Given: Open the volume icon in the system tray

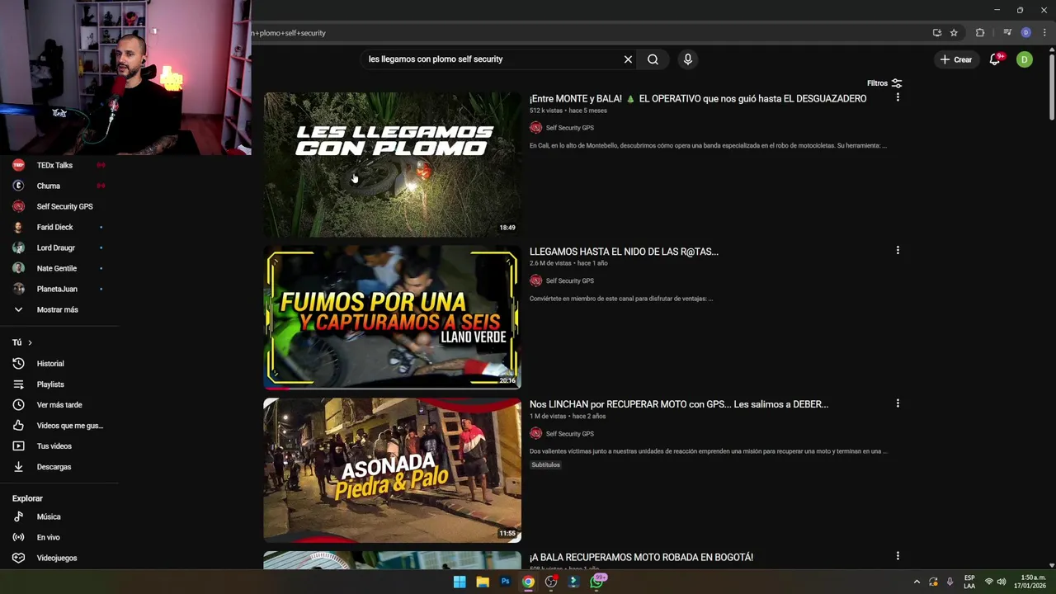Looking at the screenshot, I should coord(1002,582).
